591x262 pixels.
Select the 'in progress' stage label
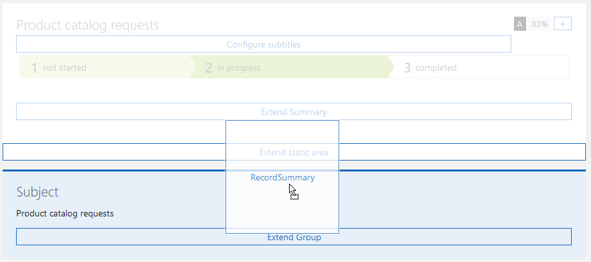pyautogui.click(x=239, y=67)
